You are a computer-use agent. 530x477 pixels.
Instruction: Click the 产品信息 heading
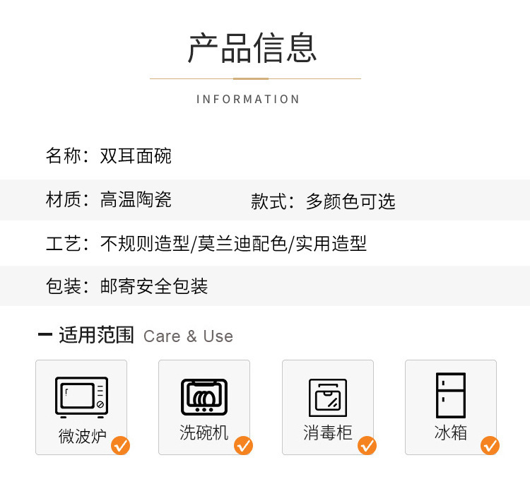(252, 47)
